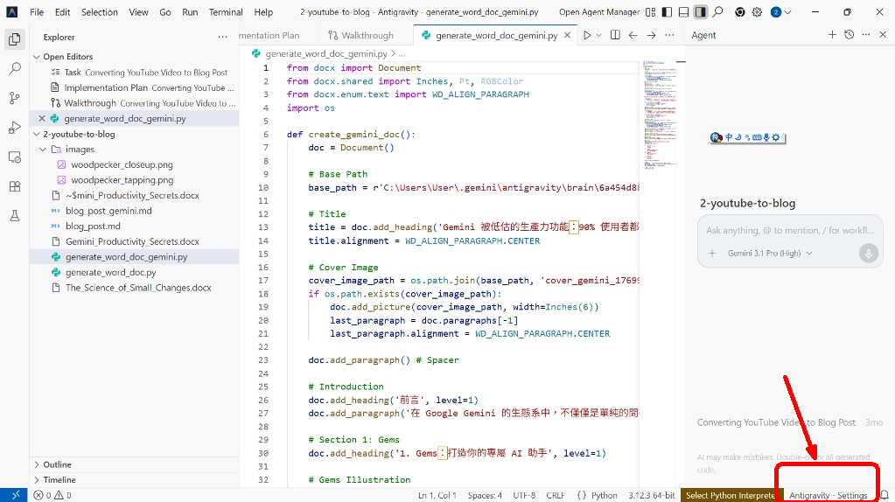Toggle the primary side bar visibility
This screenshot has width=895, height=502.
coord(668,12)
